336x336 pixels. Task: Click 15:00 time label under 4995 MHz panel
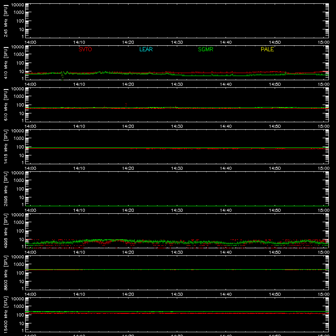(x=323, y=252)
